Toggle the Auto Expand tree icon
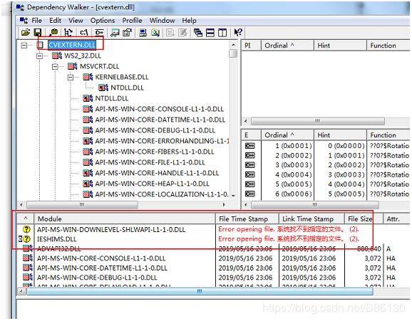The image size is (412, 321). point(68,33)
